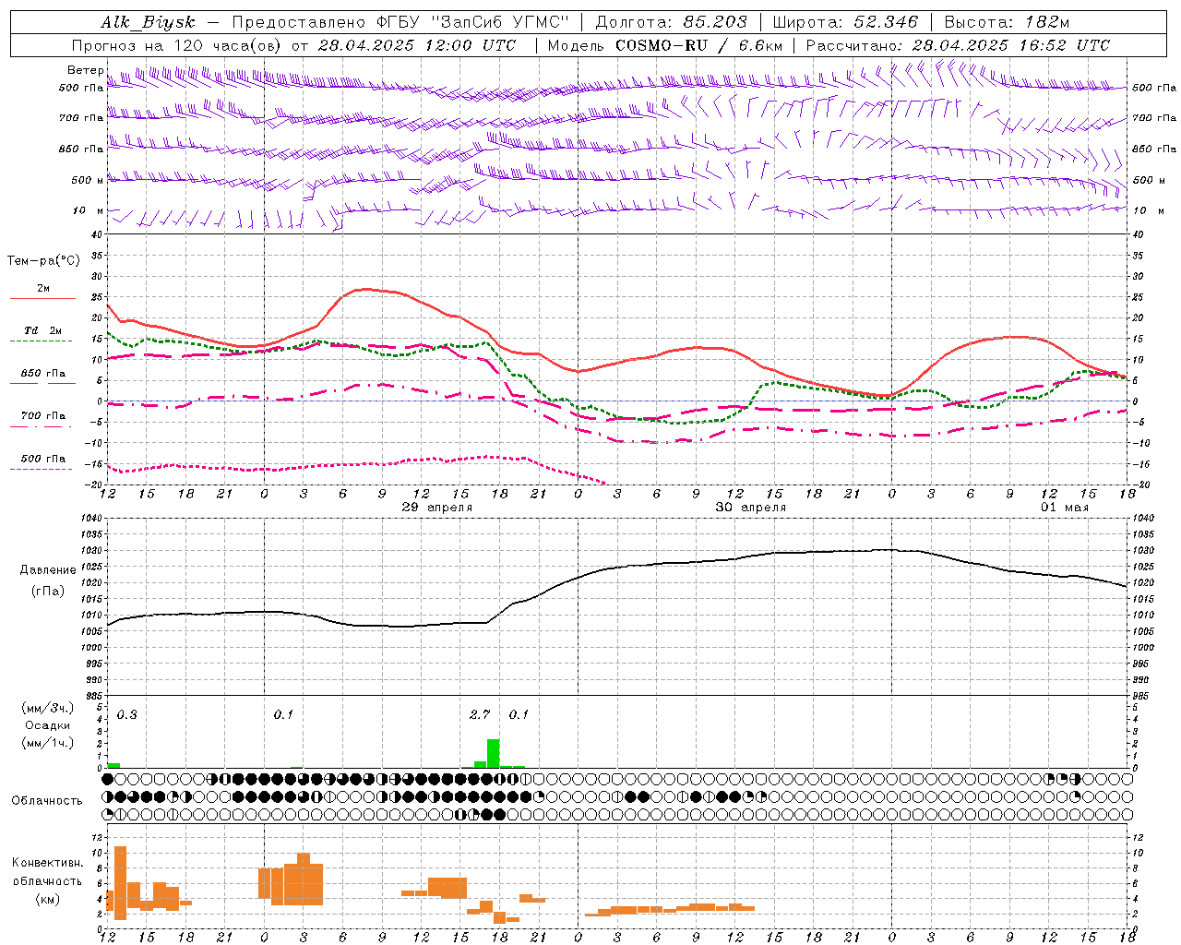Click the 30 апреля date label
This screenshot has height=945, width=1181.
tap(751, 508)
